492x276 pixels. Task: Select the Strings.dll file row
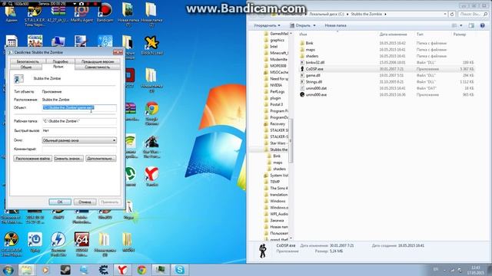point(387,82)
